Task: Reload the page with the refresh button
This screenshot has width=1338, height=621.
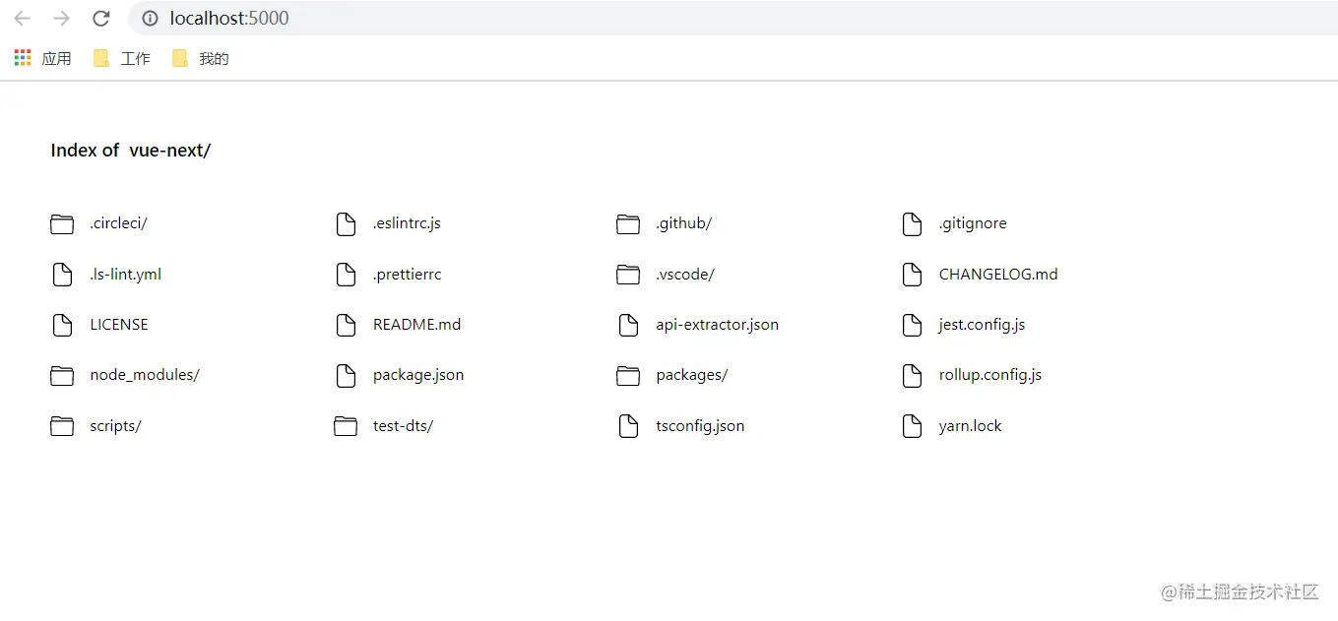Action: tap(100, 19)
